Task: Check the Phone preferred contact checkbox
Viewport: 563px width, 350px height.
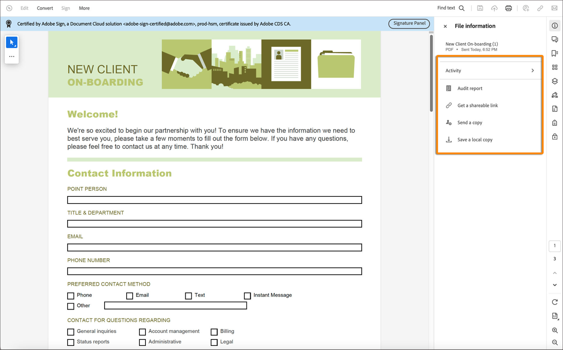Action: 71,296
